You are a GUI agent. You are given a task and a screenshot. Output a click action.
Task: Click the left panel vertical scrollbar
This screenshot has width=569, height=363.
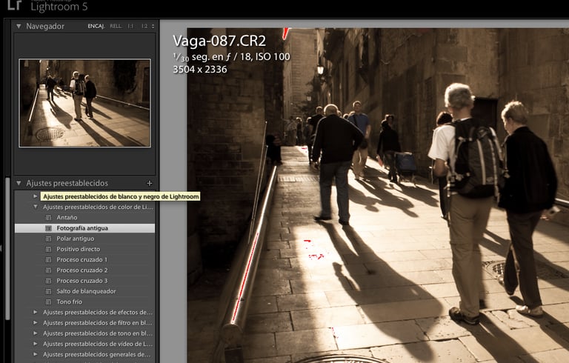click(7, 249)
